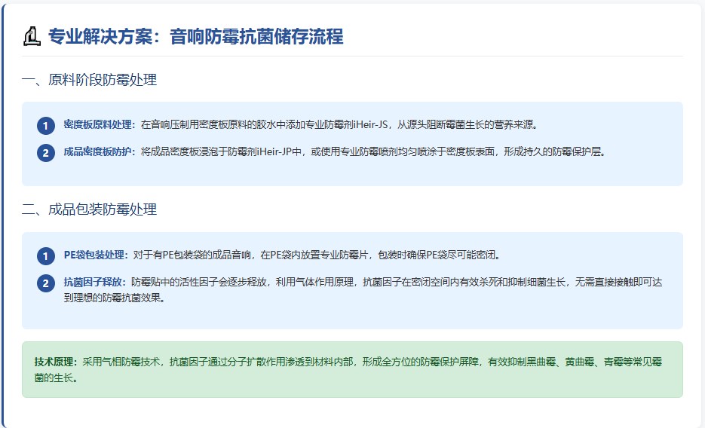The height and width of the screenshot is (428, 705).
Task: Click the number 2 badge beside 成品密度板防护
Action: point(46,153)
